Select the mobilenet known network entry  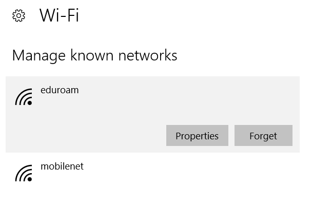pyautogui.click(x=152, y=173)
